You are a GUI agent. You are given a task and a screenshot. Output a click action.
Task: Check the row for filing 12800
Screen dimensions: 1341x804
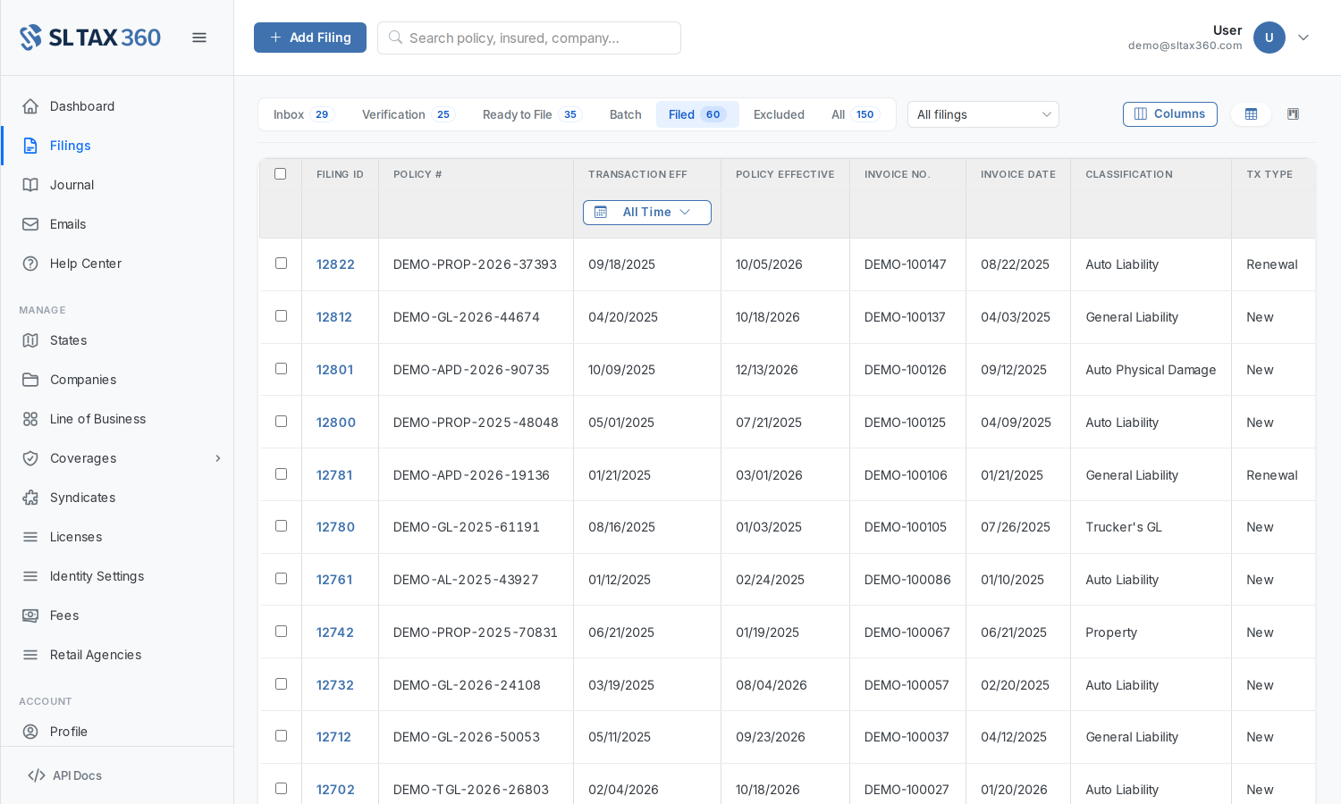(x=281, y=422)
